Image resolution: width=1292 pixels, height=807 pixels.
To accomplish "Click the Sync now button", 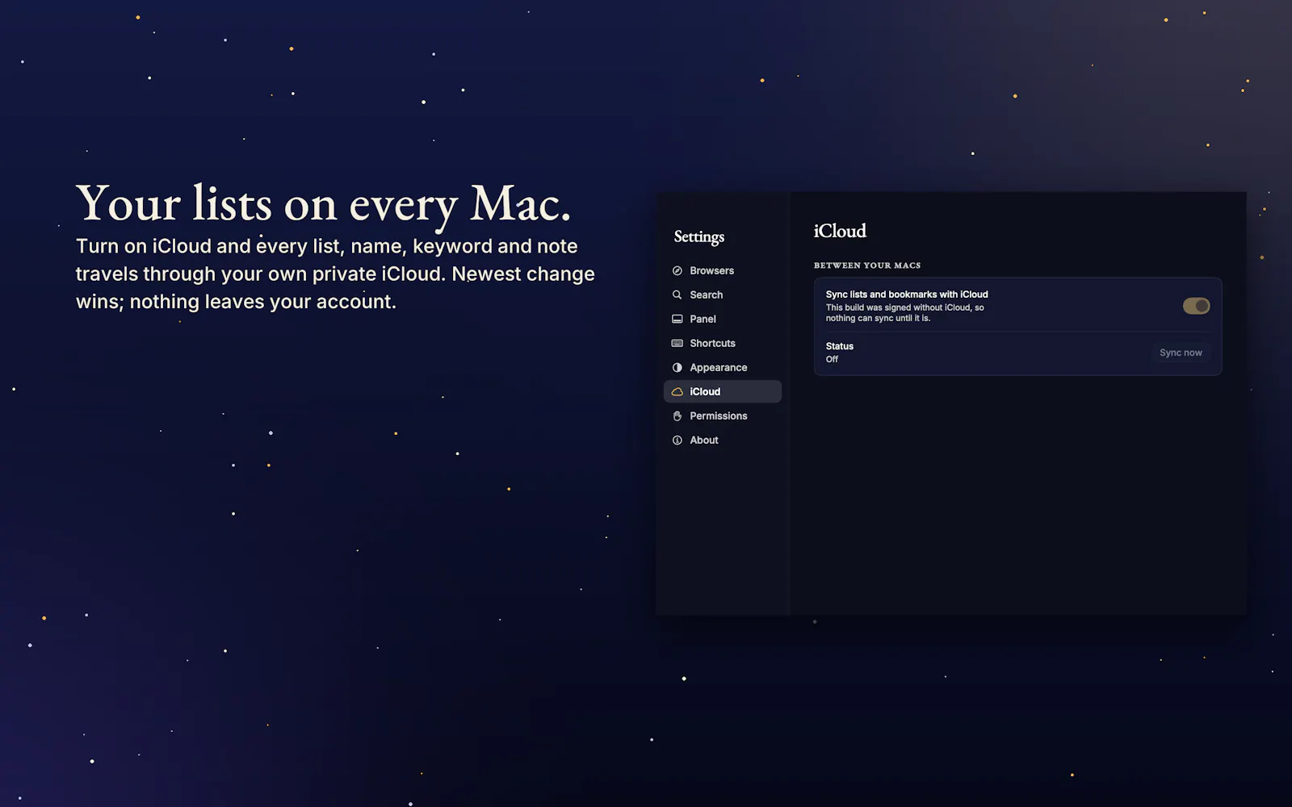I will [x=1181, y=353].
